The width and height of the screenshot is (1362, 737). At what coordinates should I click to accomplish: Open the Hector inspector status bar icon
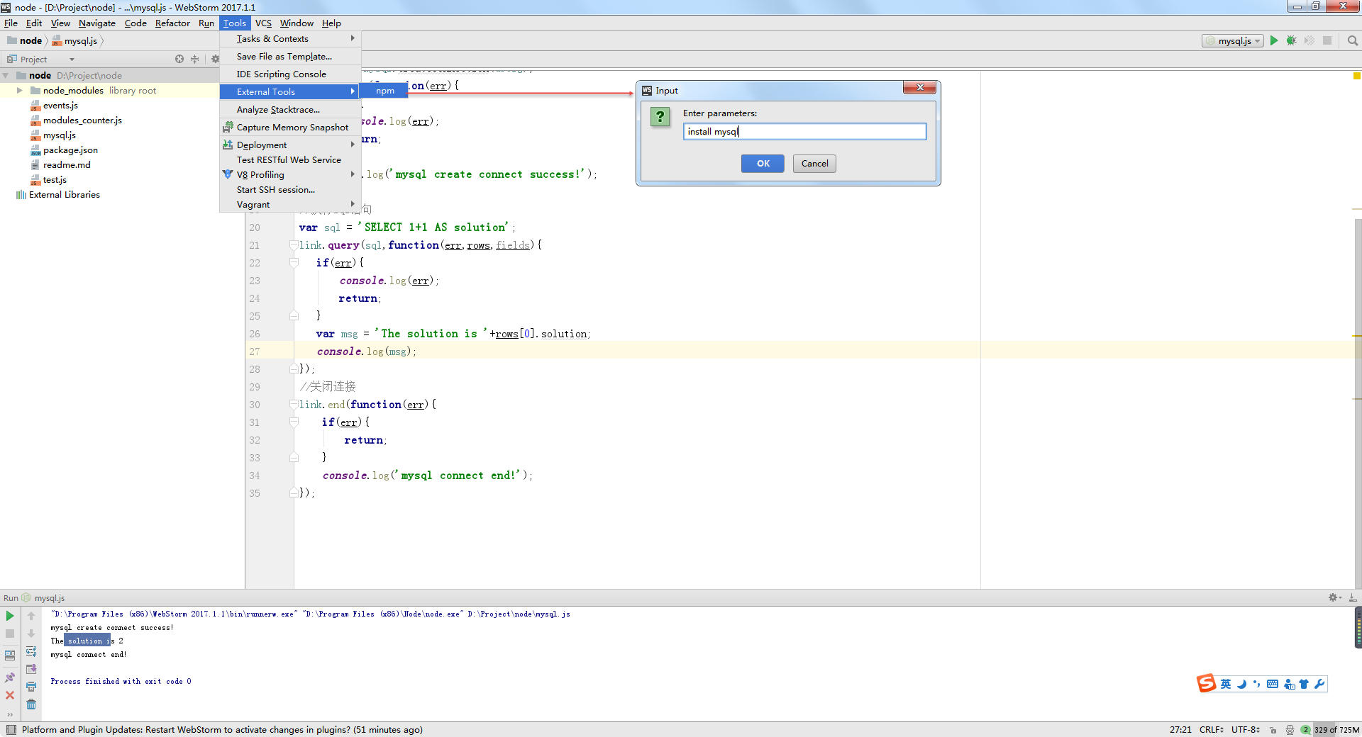pos(1290,730)
